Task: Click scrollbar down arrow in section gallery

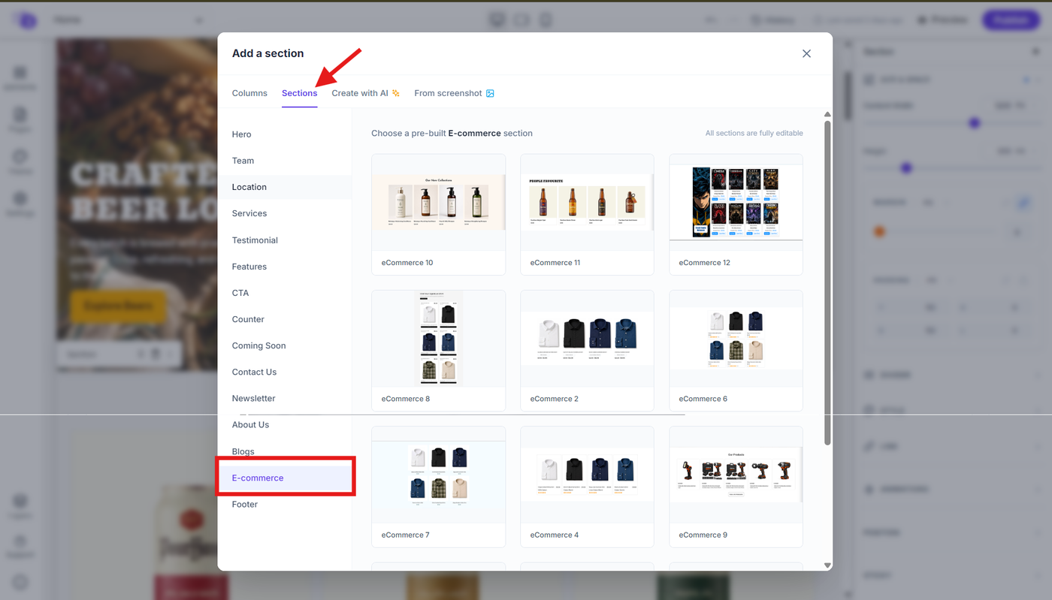Action: (827, 565)
